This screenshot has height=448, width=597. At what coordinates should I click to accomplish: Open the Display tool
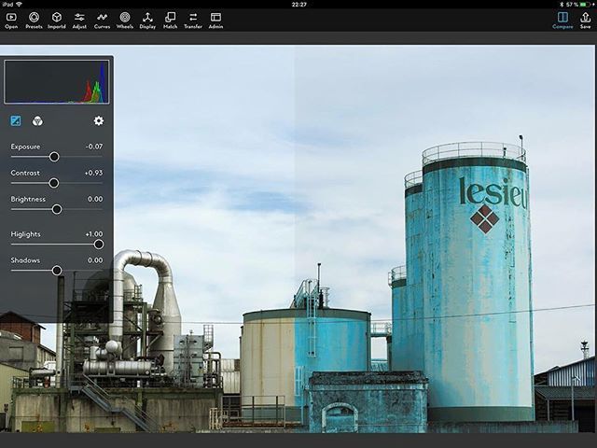coord(147,21)
